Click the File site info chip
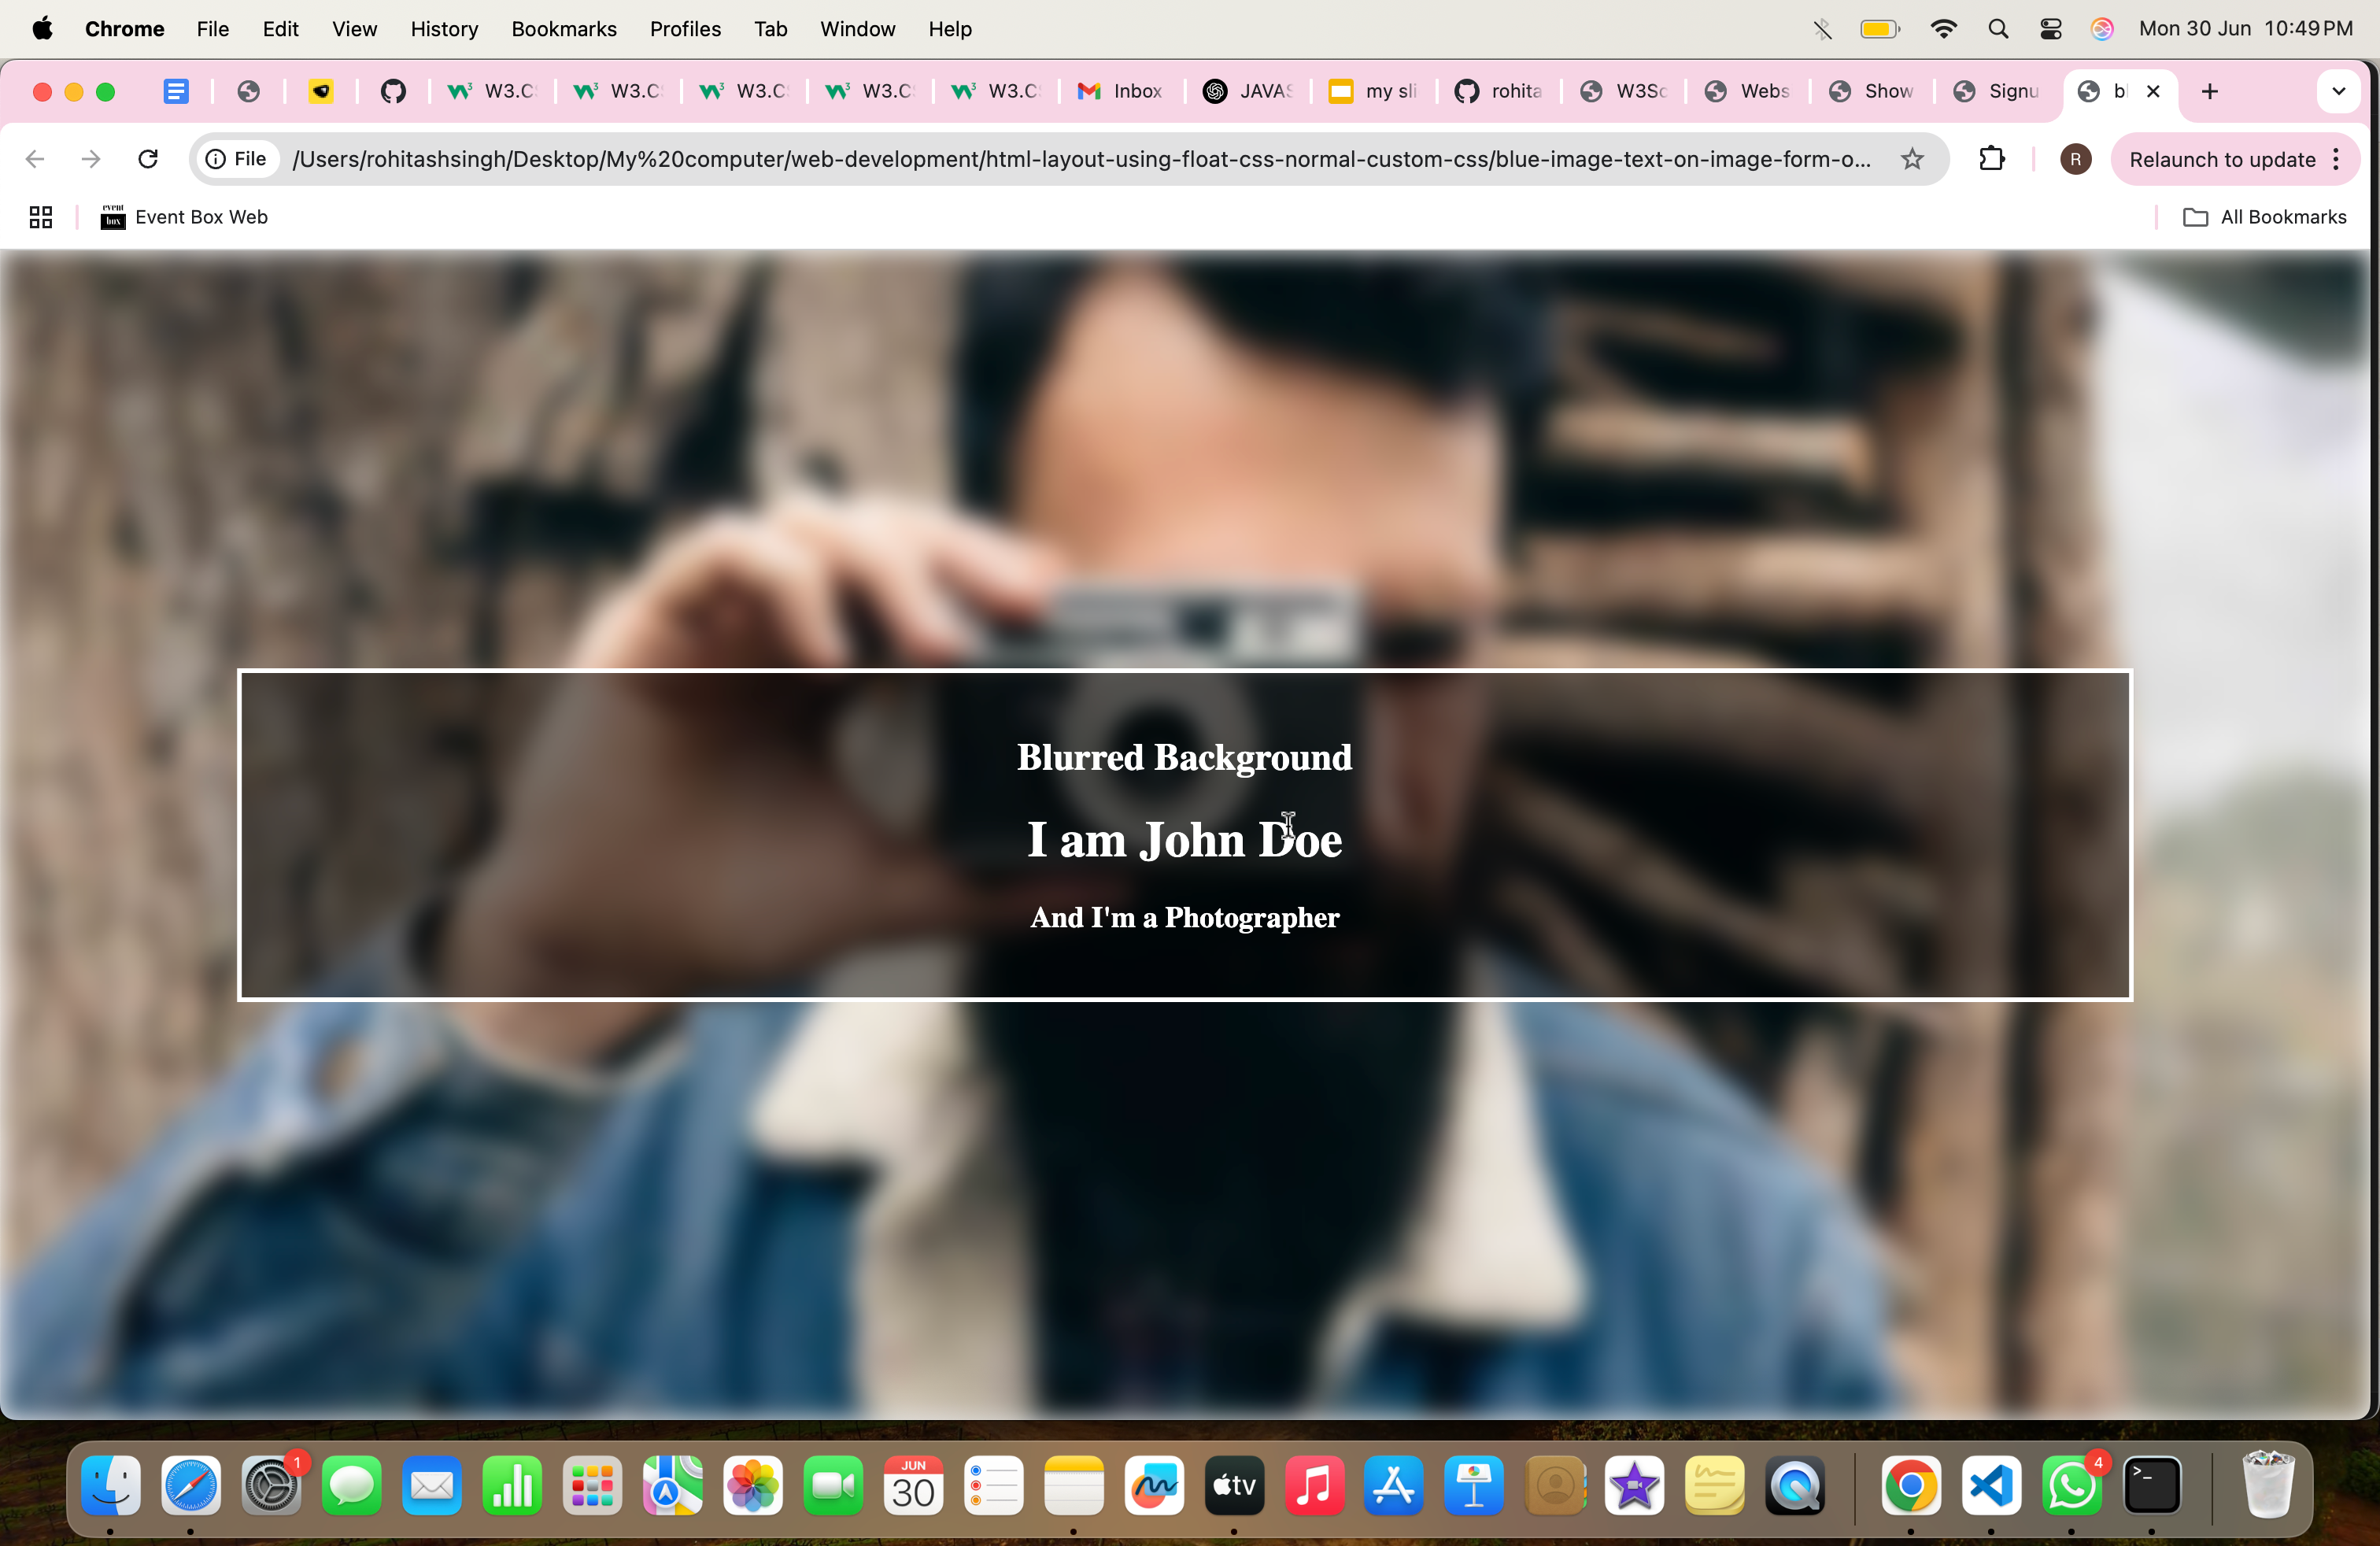 pyautogui.click(x=237, y=159)
